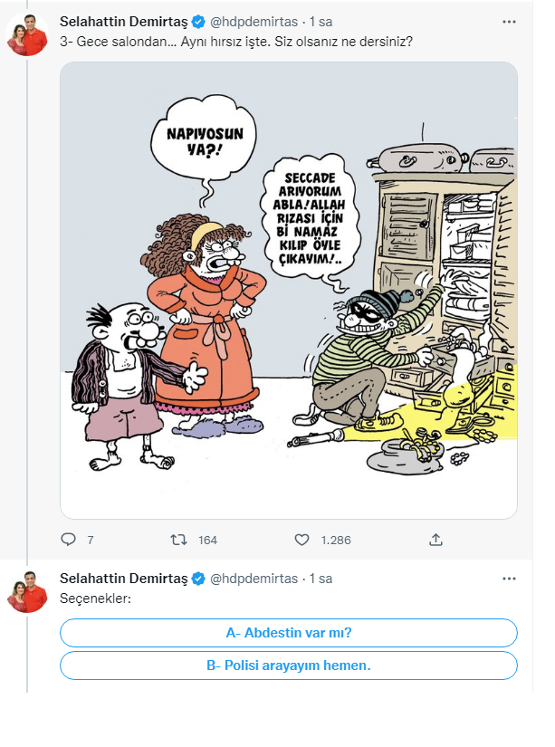Viewport: 555px width, 747px height.
Task: Open the profile avatar of the Seçenekler tweet
Action: pyautogui.click(x=27, y=592)
